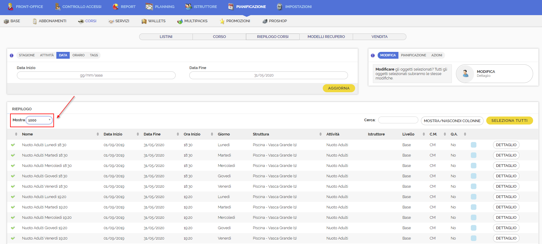542x244 pixels.
Task: Click the Modifica Dettaglio card
Action: tap(494, 74)
